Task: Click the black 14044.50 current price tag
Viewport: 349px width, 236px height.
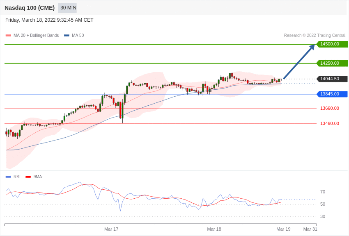Action: pos(332,79)
